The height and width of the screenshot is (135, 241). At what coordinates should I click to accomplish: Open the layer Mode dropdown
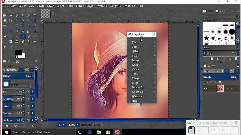(x=227, y=71)
